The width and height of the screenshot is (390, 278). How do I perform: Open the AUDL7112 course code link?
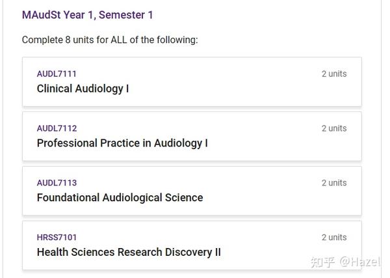tap(57, 128)
